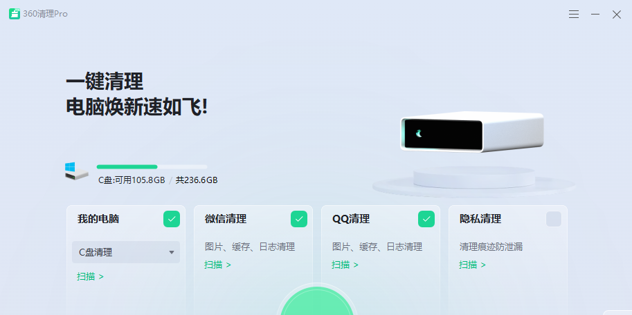
Task: Click the C drive usage progress bar
Action: click(152, 166)
